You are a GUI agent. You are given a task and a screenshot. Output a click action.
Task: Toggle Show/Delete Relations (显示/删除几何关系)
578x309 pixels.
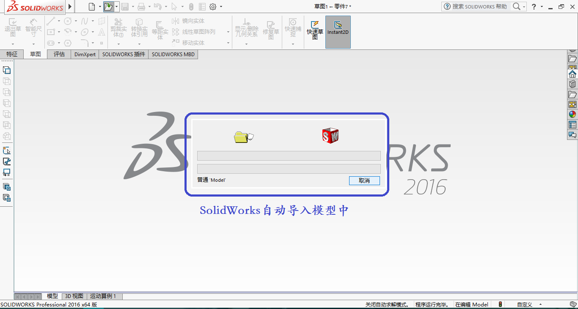click(x=247, y=29)
